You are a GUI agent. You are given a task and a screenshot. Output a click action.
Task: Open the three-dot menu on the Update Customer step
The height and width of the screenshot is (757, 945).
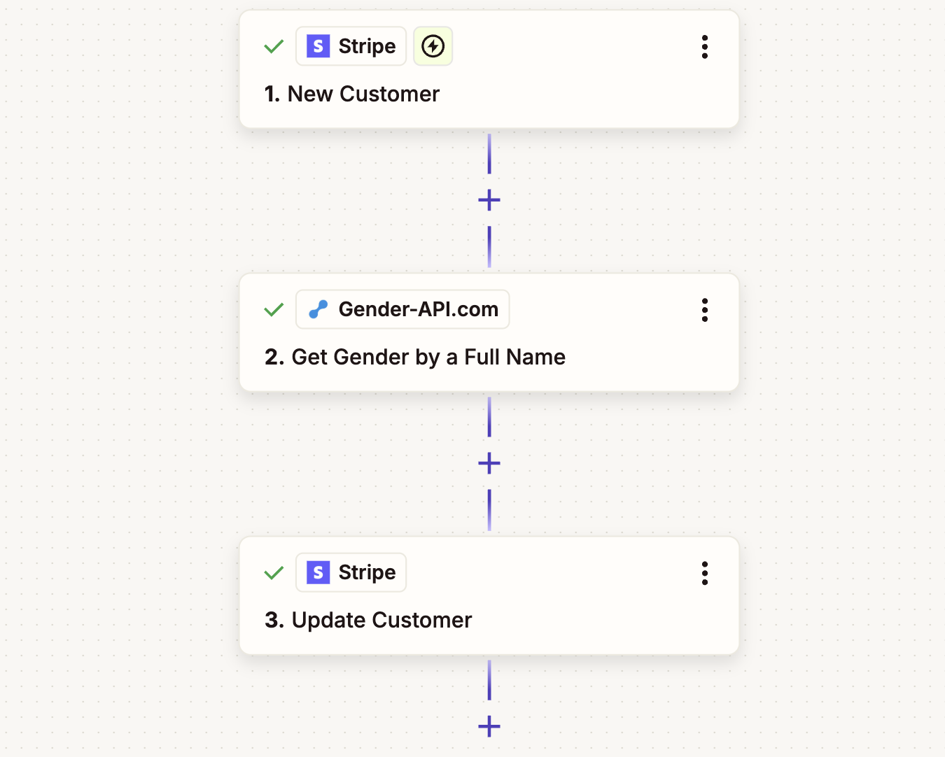[705, 573]
